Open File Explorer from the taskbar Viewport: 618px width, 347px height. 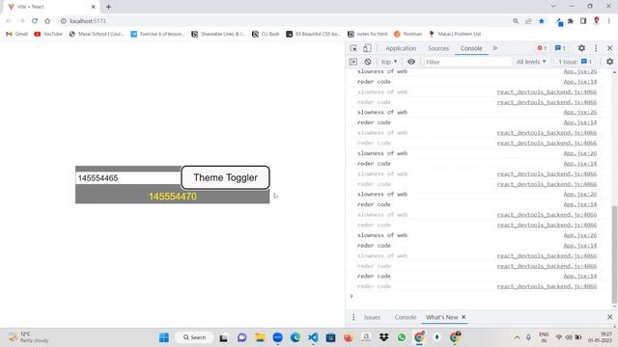click(x=260, y=337)
